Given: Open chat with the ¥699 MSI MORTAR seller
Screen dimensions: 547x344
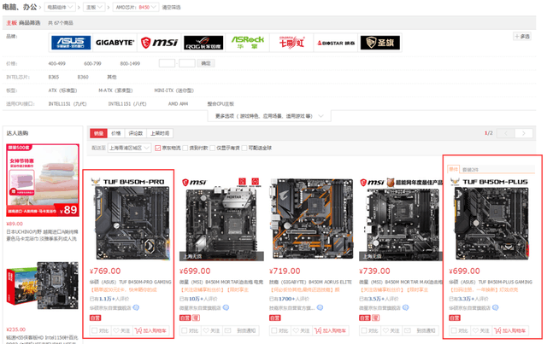Looking at the screenshot, I should (x=226, y=308).
